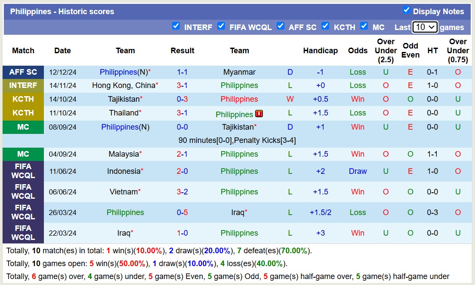The image size is (475, 285).
Task: Click the Tajikistan team link
Action: click(124, 99)
